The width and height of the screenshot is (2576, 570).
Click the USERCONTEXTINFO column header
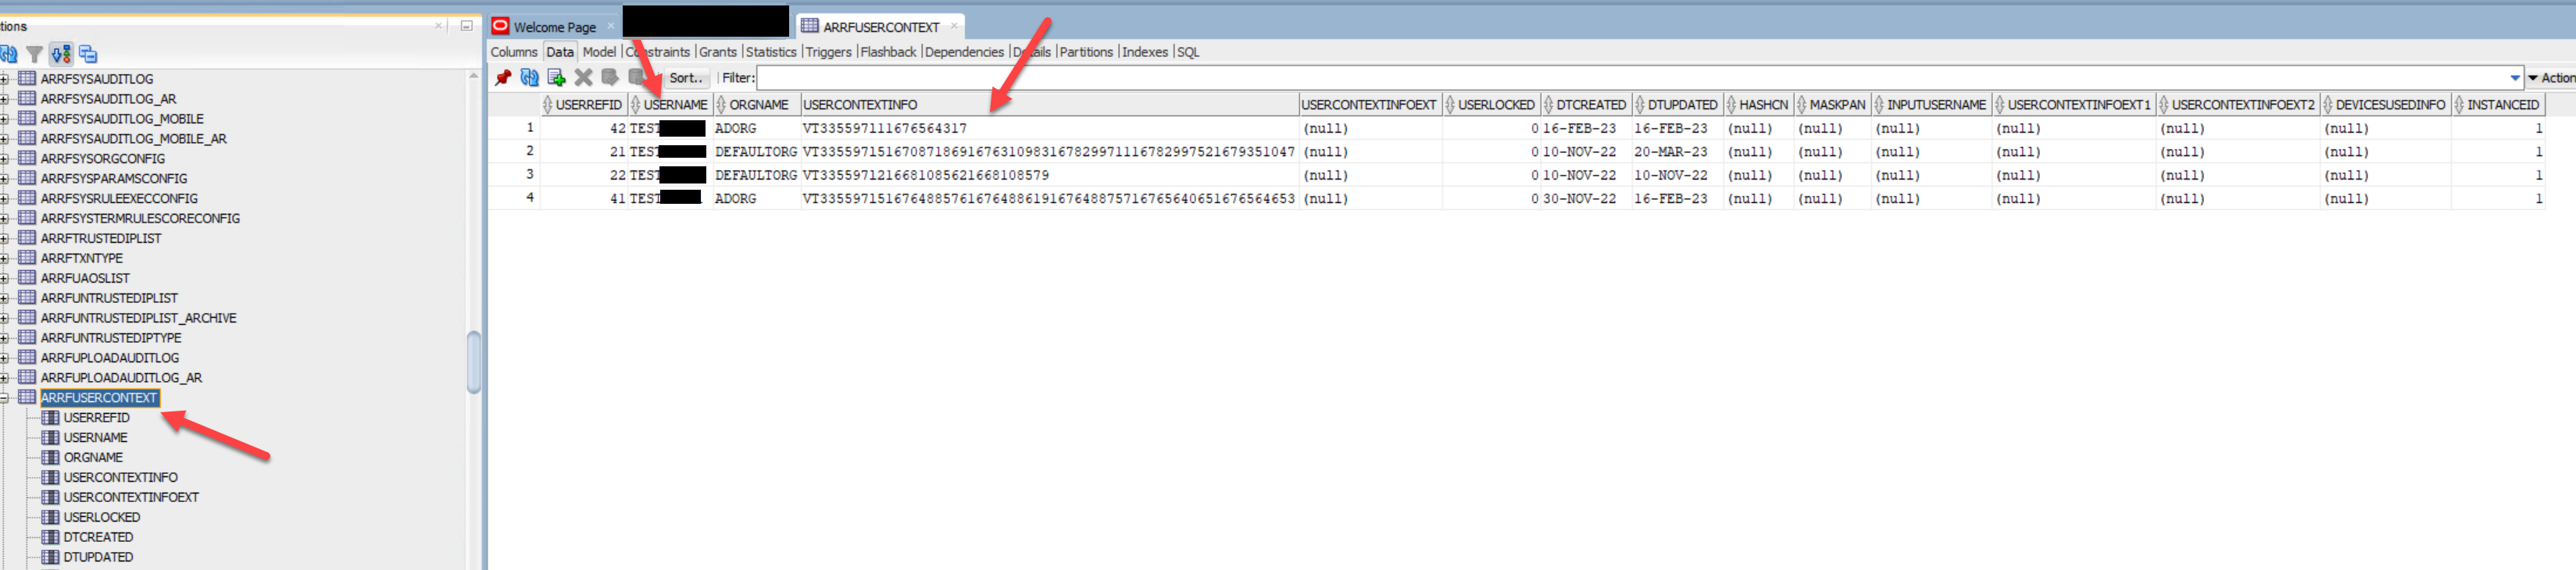[1049, 105]
